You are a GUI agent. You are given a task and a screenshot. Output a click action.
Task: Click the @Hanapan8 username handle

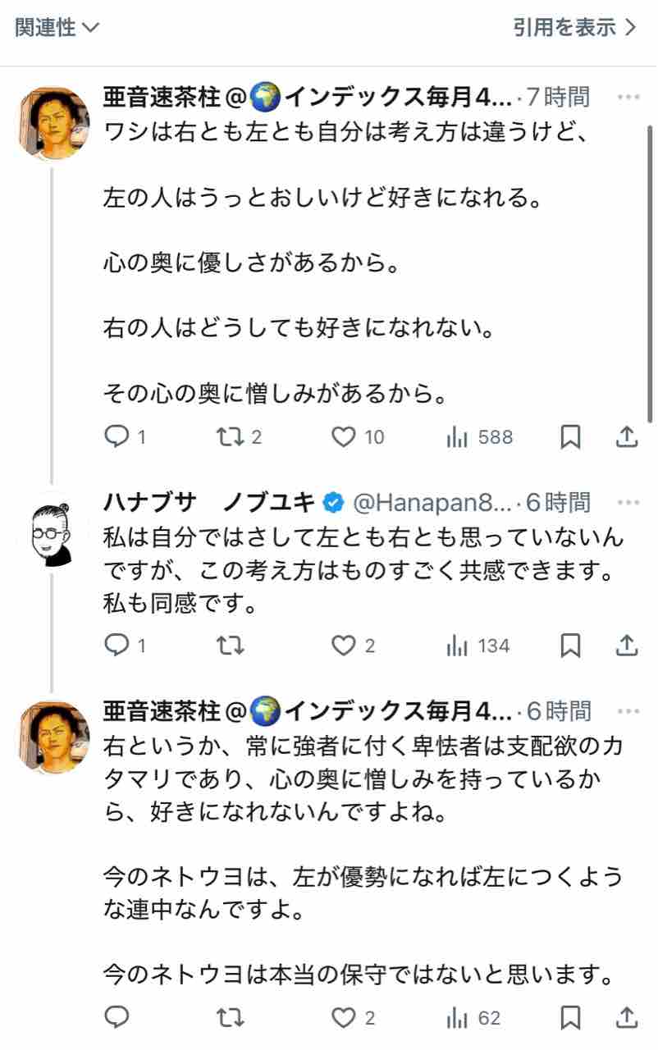click(x=432, y=501)
